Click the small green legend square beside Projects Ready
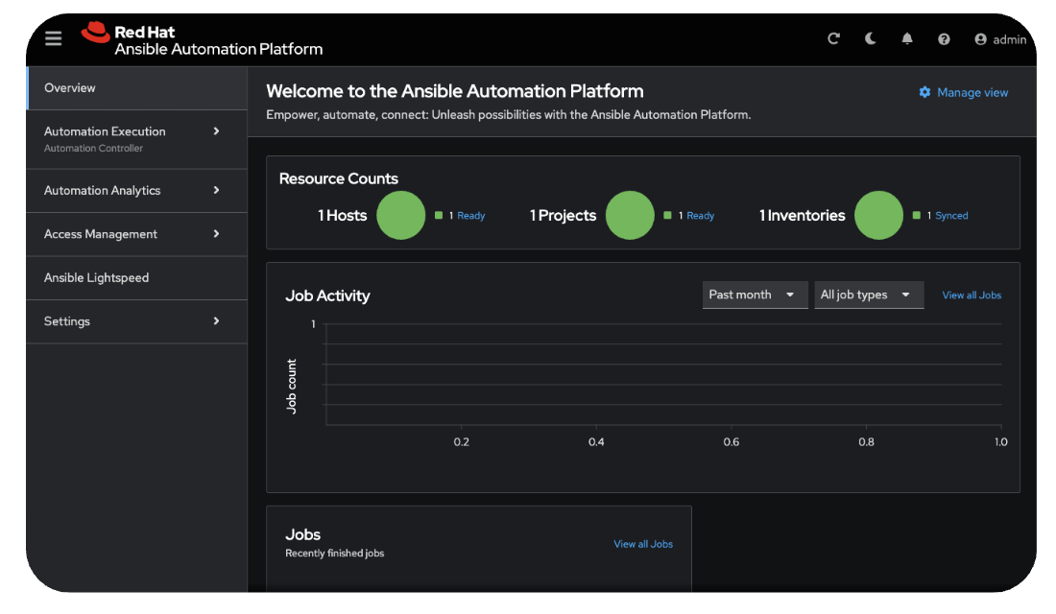1056x614 pixels. pyautogui.click(x=667, y=216)
